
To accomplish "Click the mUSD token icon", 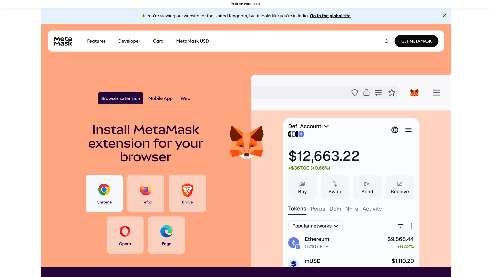I will pos(294,263).
